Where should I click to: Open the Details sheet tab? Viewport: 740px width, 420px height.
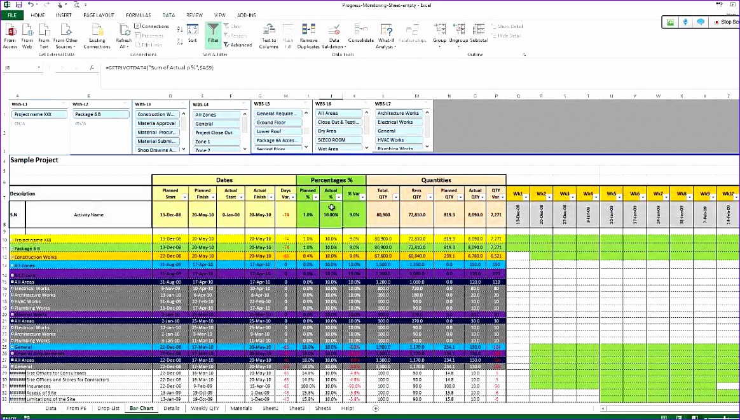pyautogui.click(x=171, y=408)
